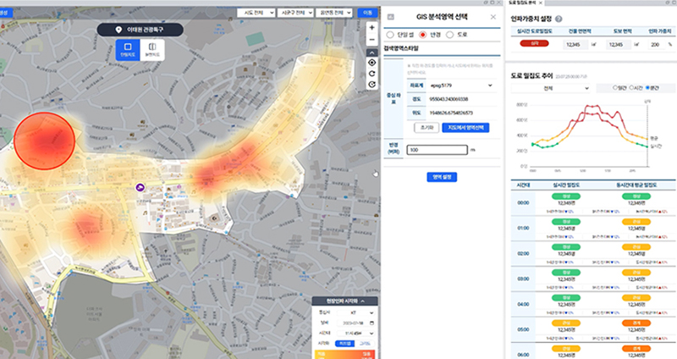Zoom in the map with plus icon
Image resolution: width=677 pixels, height=359 pixels.
click(x=372, y=28)
